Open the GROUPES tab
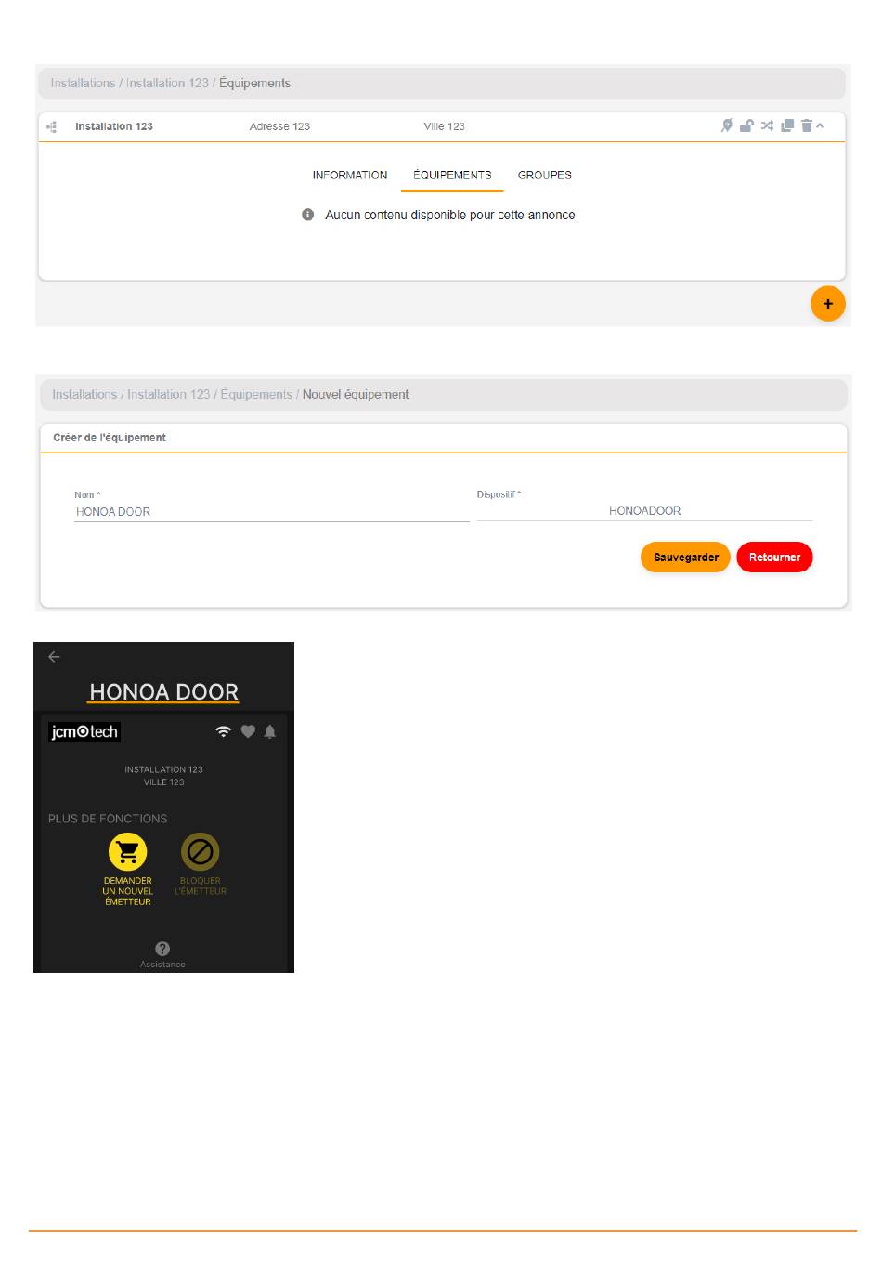 point(545,175)
